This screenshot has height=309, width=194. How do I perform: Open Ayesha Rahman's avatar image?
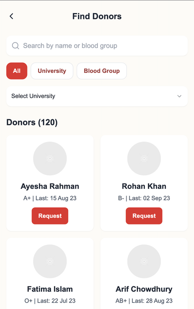click(x=50, y=158)
